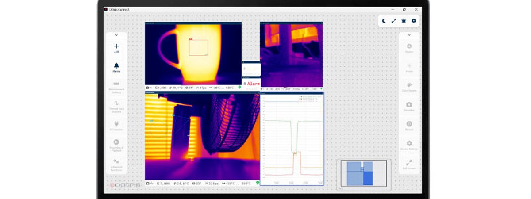
Task: Click the Add plus icon
Action: click(116, 46)
